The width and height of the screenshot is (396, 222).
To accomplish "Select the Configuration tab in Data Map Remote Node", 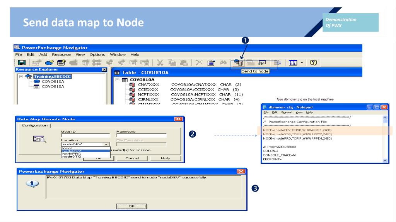I will [34, 125].
